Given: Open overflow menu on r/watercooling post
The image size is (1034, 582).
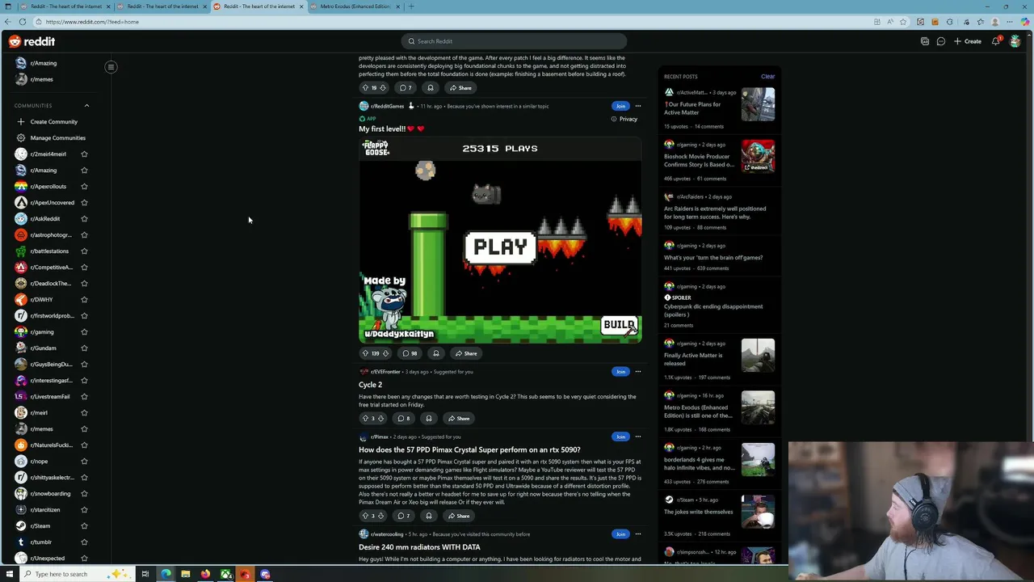Looking at the screenshot, I should [638, 534].
